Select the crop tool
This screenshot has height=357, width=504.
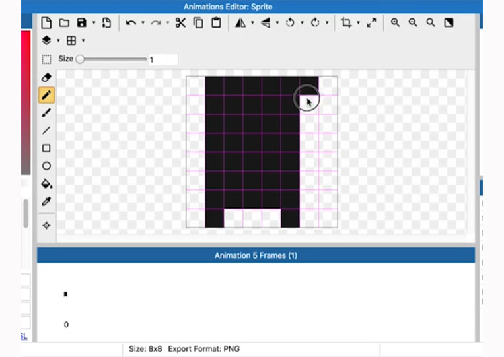(346, 23)
